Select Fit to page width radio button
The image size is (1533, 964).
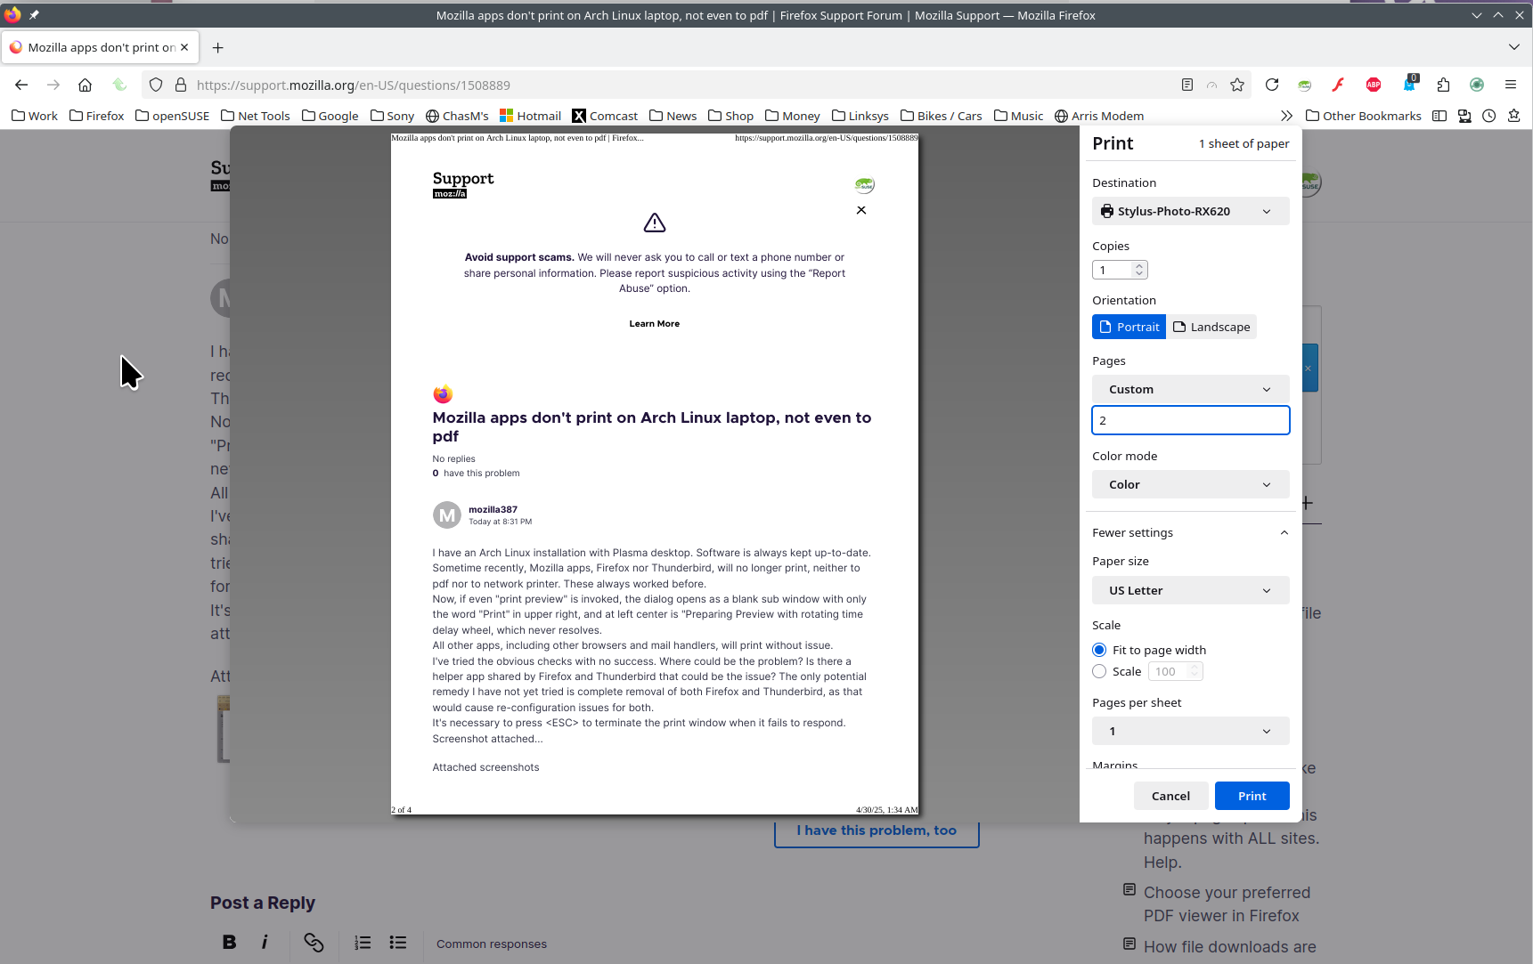(x=1099, y=650)
